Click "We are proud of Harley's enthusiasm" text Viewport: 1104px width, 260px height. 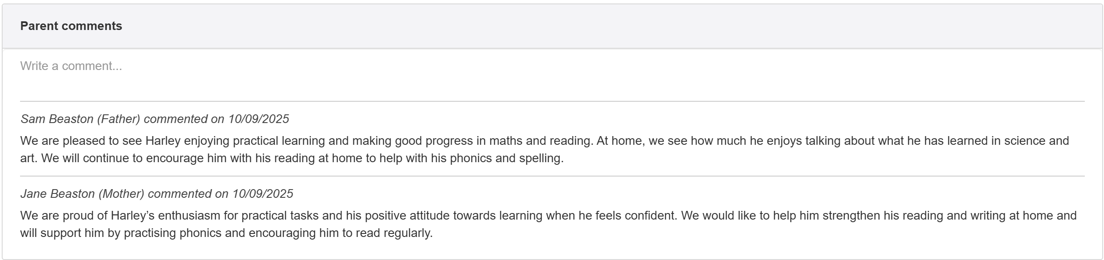pyautogui.click(x=120, y=216)
